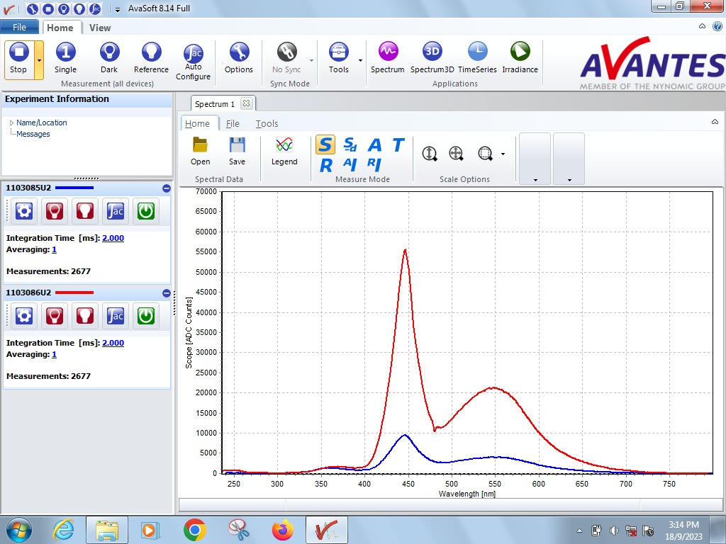Click the Legend icon
The width and height of the screenshot is (726, 544).
pyautogui.click(x=284, y=145)
